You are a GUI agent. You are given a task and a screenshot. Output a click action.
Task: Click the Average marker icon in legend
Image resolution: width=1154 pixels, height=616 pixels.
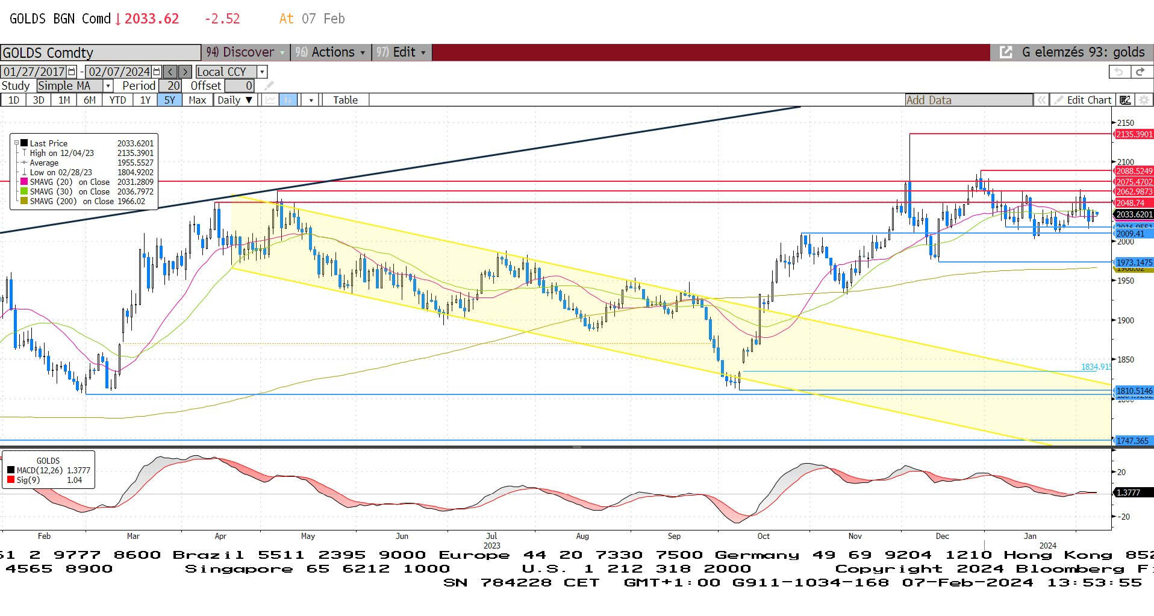(24, 163)
